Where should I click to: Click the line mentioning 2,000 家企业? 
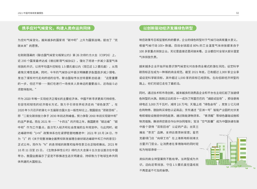(189, 72)
